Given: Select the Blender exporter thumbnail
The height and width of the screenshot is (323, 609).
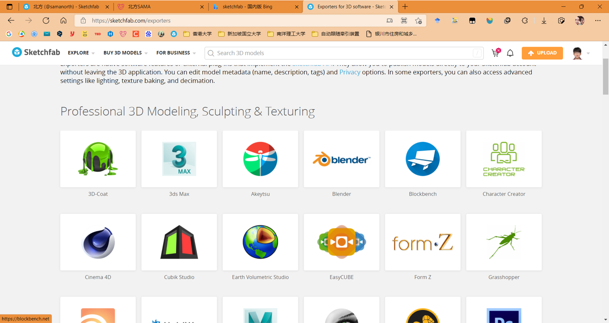Looking at the screenshot, I should pyautogui.click(x=341, y=159).
